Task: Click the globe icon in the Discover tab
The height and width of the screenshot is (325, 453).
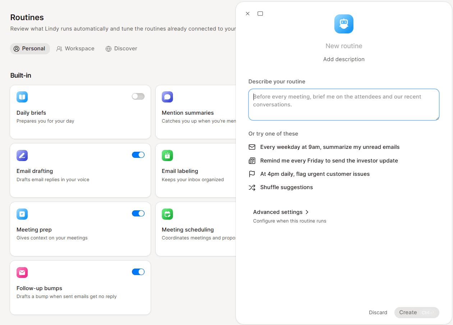Action: pos(108,49)
